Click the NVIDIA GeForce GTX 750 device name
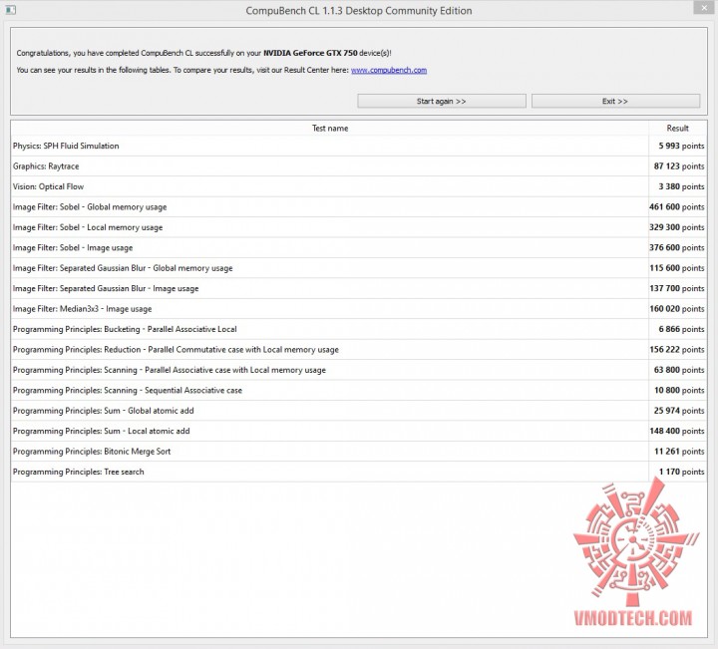 310,53
